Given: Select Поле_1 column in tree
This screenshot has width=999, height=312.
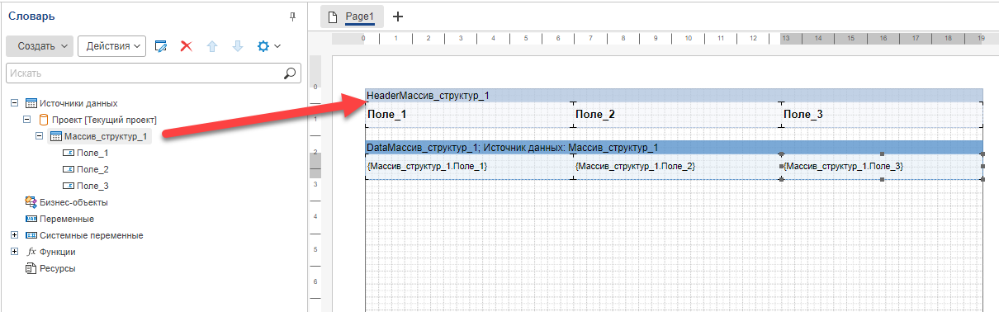Looking at the screenshot, I should click(x=92, y=153).
